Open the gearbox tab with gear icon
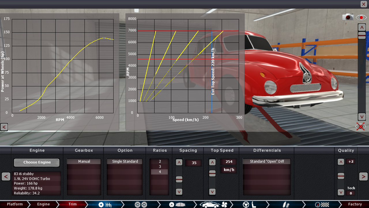 [x=105, y=205]
